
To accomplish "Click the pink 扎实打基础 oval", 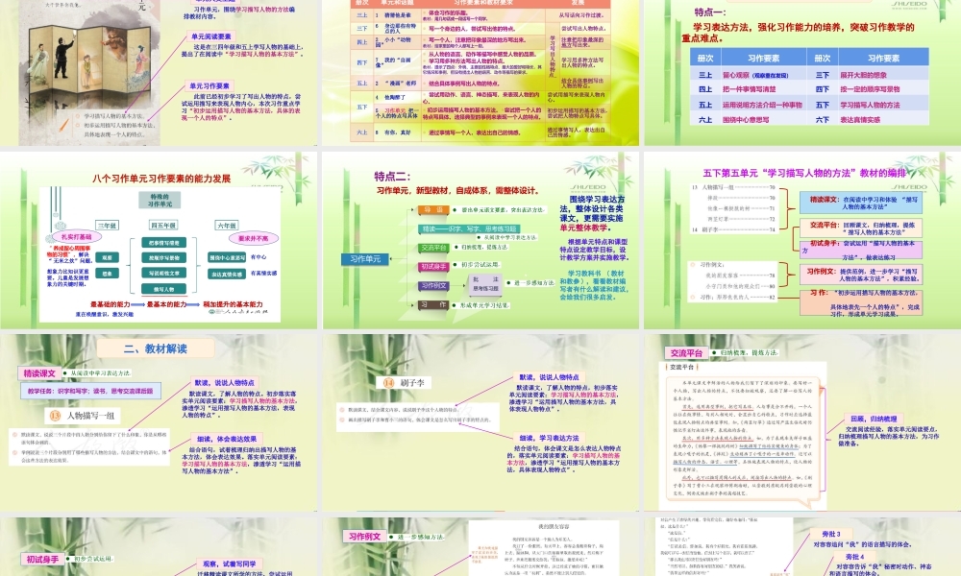I will [x=76, y=237].
